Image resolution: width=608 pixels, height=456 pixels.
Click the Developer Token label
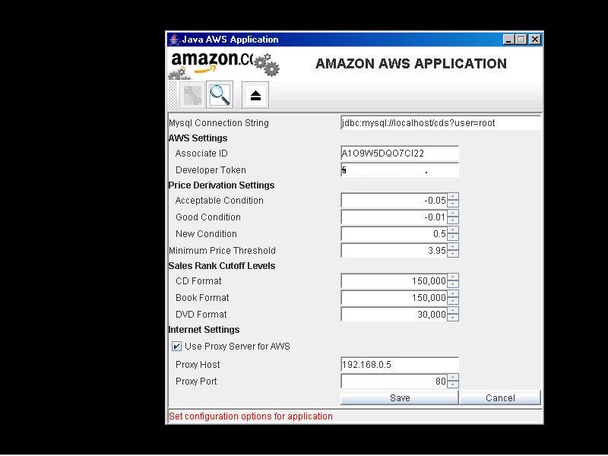click(211, 169)
